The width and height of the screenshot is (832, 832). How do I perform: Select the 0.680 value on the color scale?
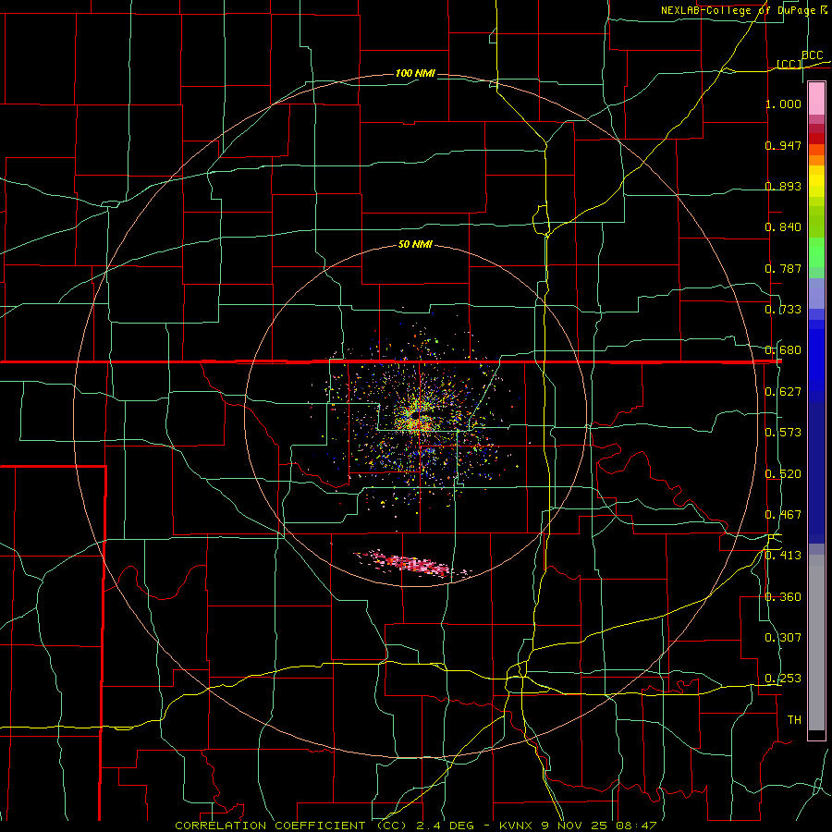pyautogui.click(x=783, y=350)
